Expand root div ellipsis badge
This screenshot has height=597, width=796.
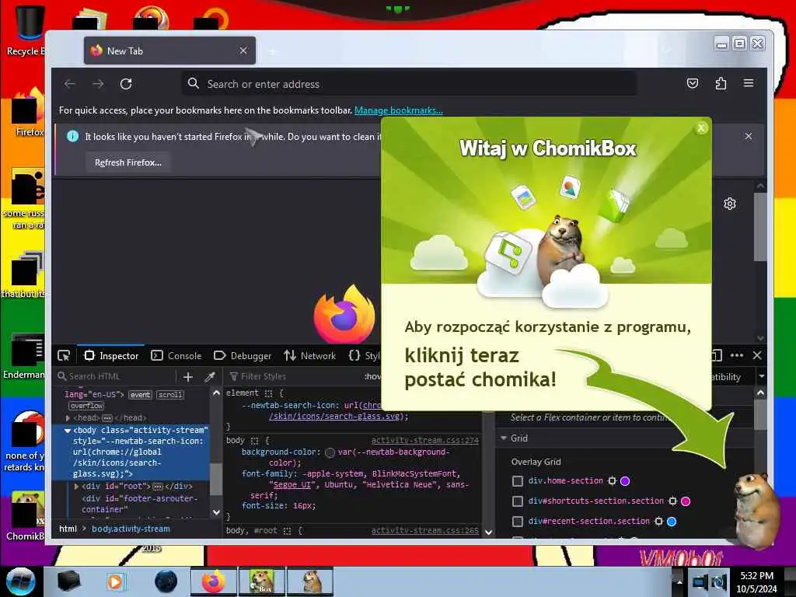point(158,487)
